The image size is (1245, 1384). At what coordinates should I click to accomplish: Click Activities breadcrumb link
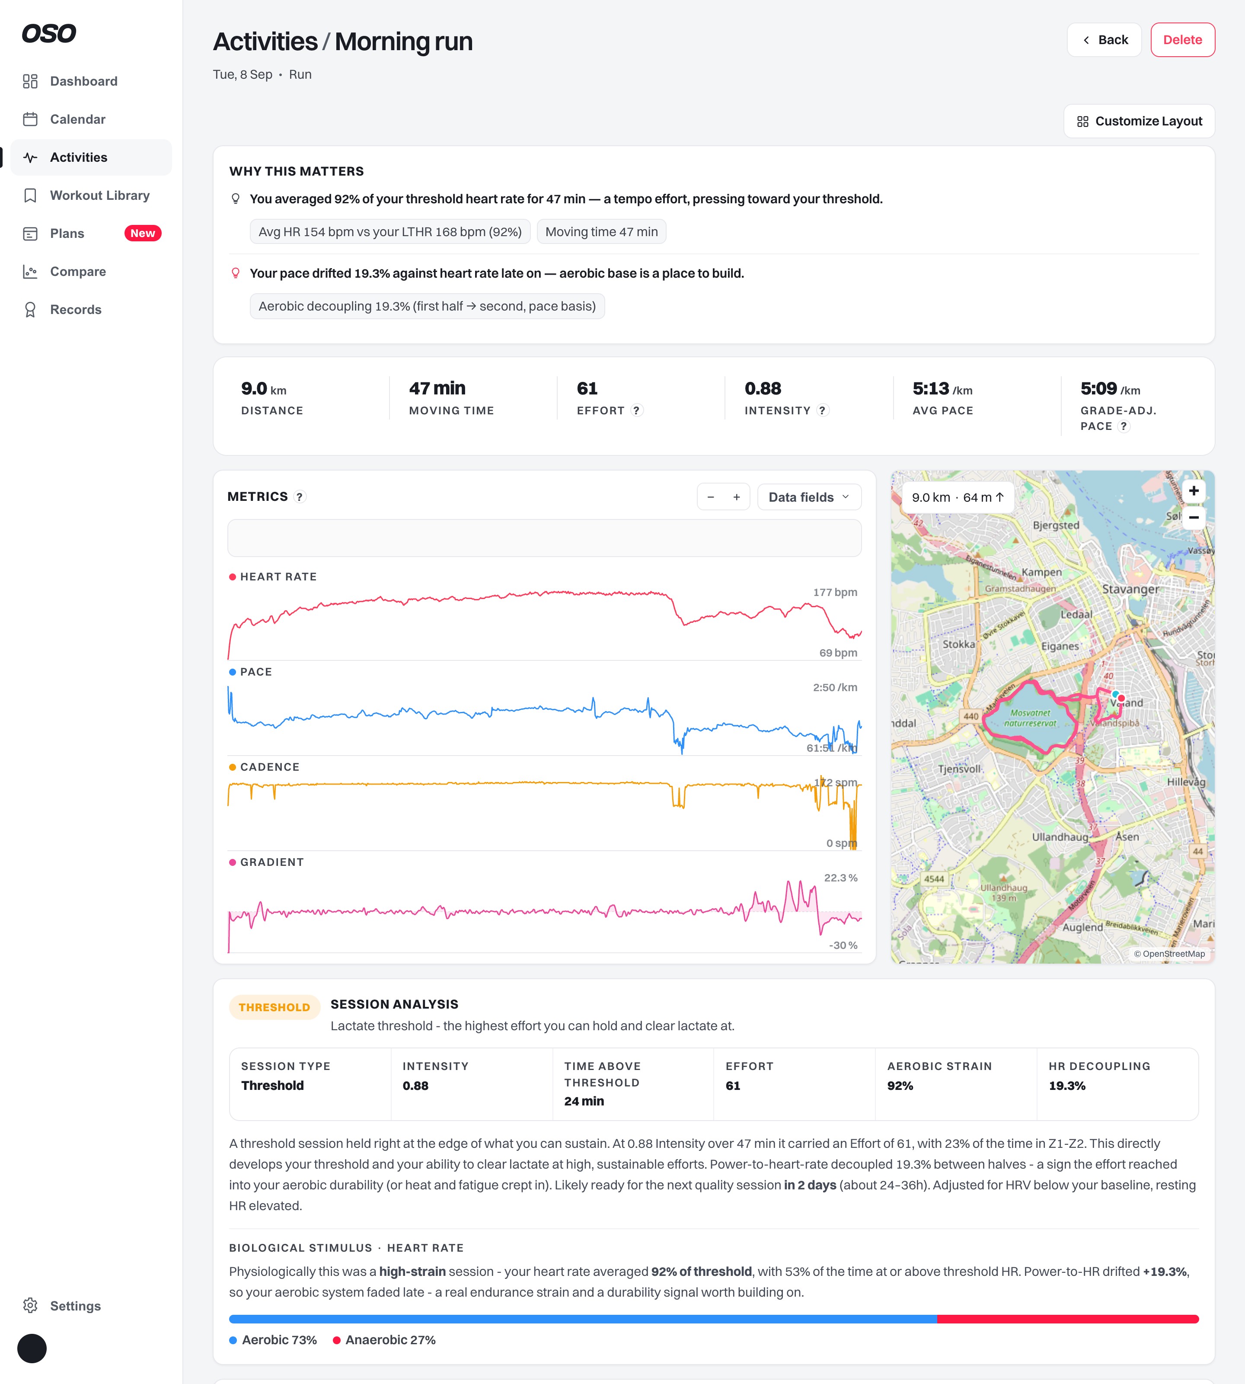pos(265,42)
